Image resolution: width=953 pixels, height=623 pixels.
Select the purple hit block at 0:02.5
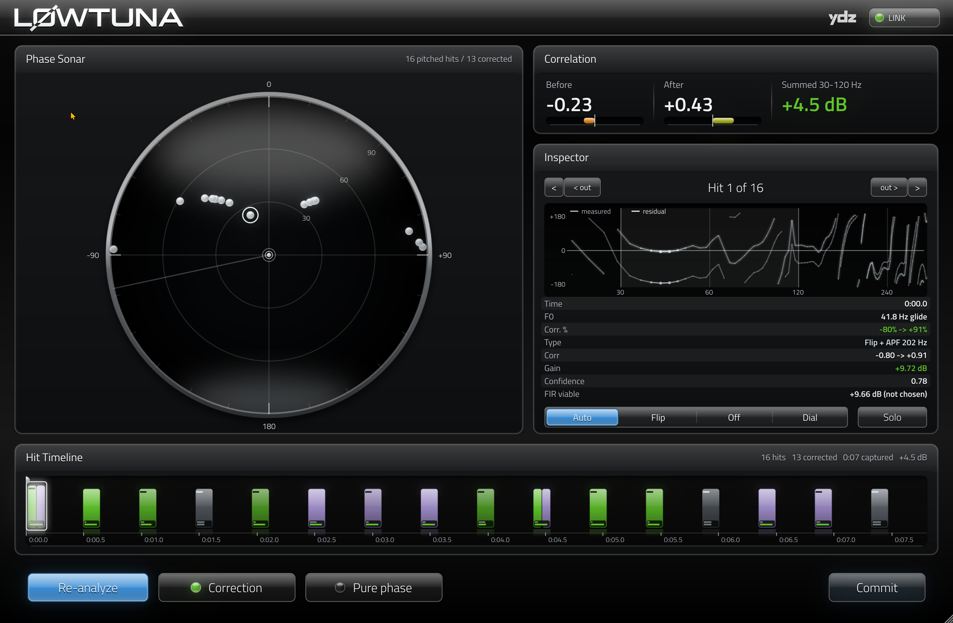pos(316,508)
